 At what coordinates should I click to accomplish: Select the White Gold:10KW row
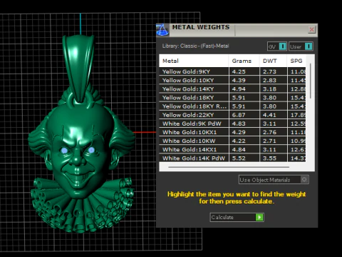[x=232, y=141]
